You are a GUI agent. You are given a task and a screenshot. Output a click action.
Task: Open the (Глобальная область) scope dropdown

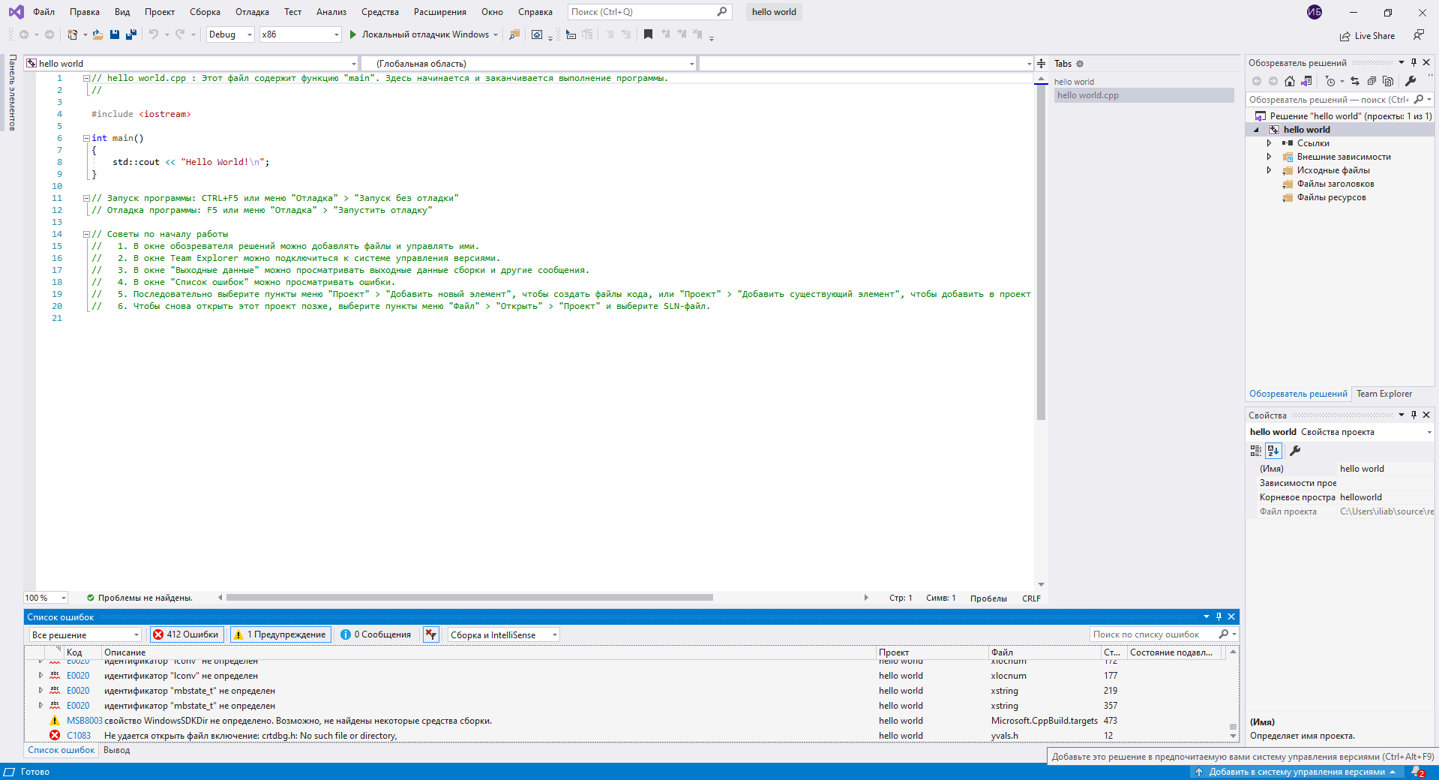(x=529, y=64)
